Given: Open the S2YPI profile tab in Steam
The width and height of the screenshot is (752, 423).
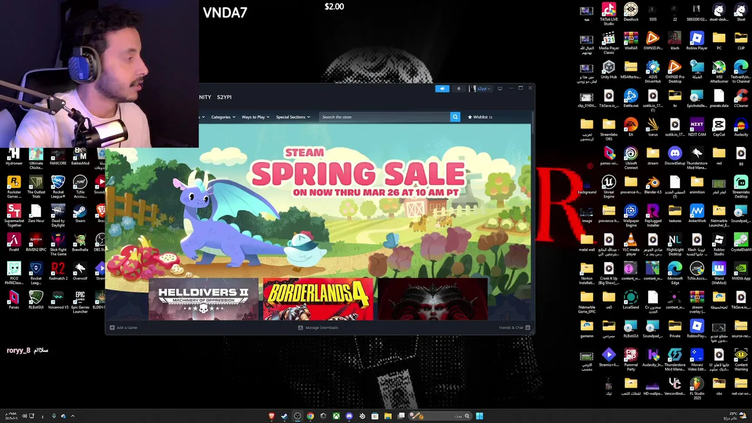Looking at the screenshot, I should pos(224,97).
